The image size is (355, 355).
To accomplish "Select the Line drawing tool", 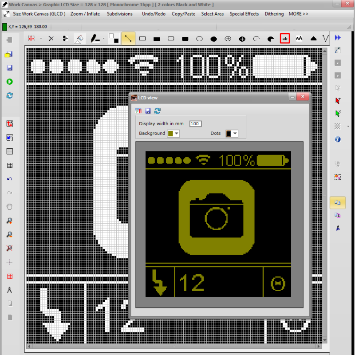I will pyautogui.click(x=128, y=39).
